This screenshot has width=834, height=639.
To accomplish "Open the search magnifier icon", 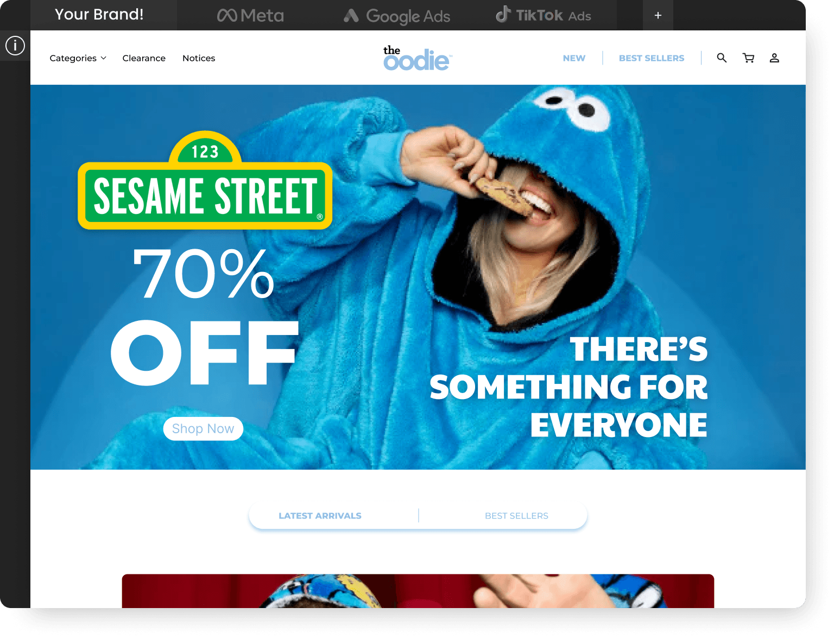I will tap(722, 58).
